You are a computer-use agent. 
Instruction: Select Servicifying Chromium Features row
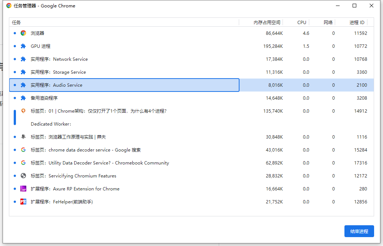tap(191, 176)
